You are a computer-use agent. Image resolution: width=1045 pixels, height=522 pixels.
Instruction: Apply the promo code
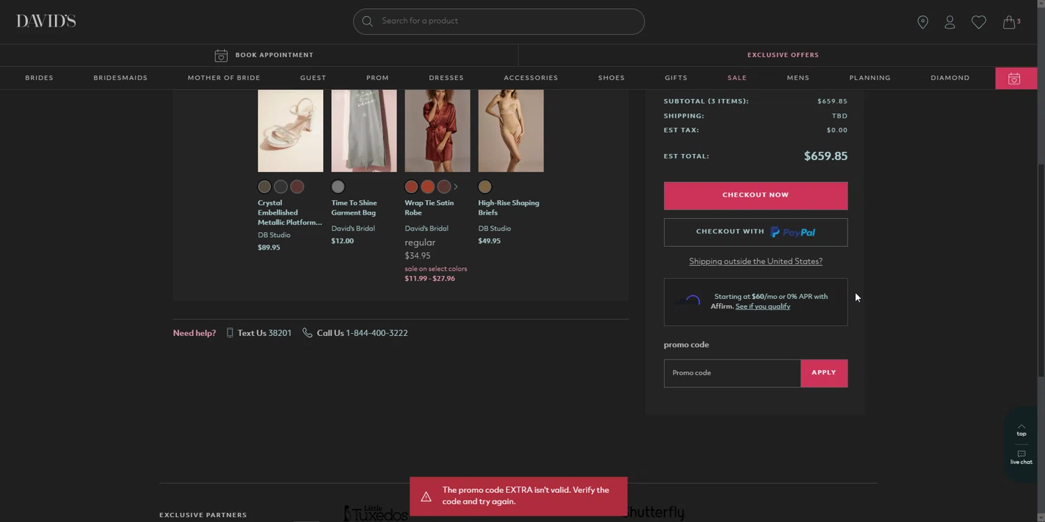coord(823,374)
